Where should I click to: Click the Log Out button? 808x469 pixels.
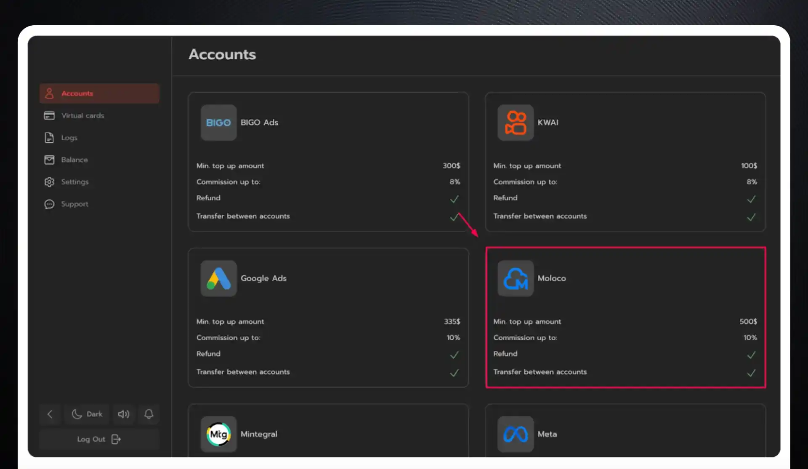click(x=99, y=439)
